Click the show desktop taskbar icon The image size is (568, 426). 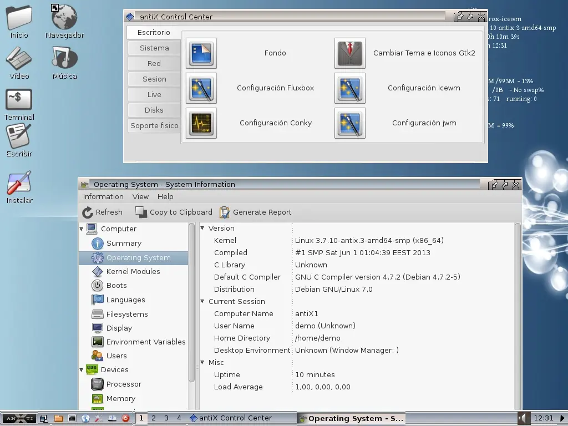[44, 418]
